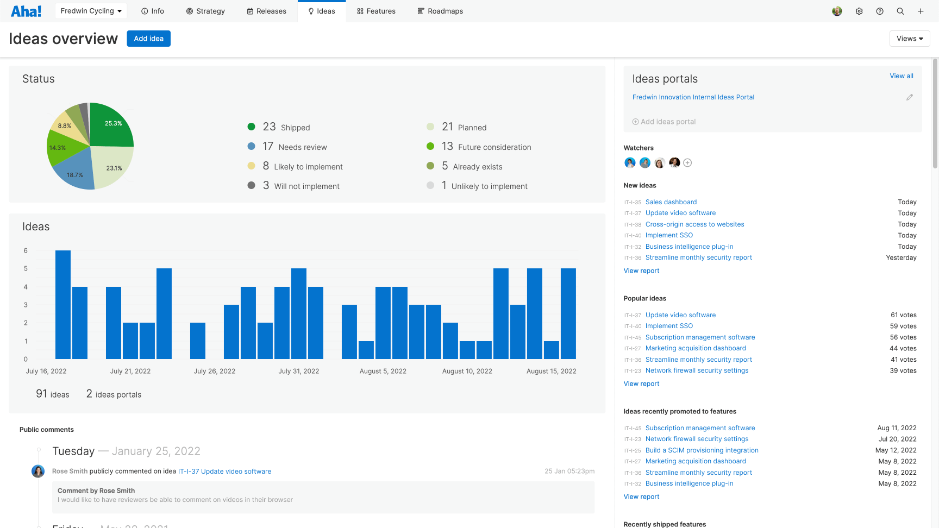939x528 pixels.
Task: Add a watcher using the plus circle icon
Action: click(x=687, y=162)
